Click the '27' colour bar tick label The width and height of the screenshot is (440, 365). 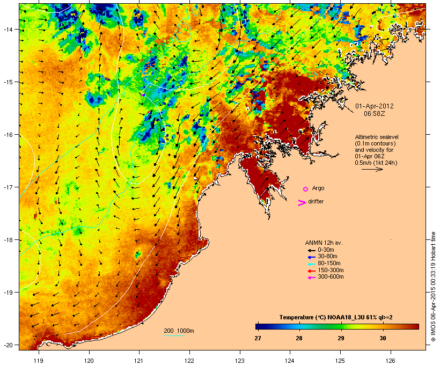click(x=258, y=338)
